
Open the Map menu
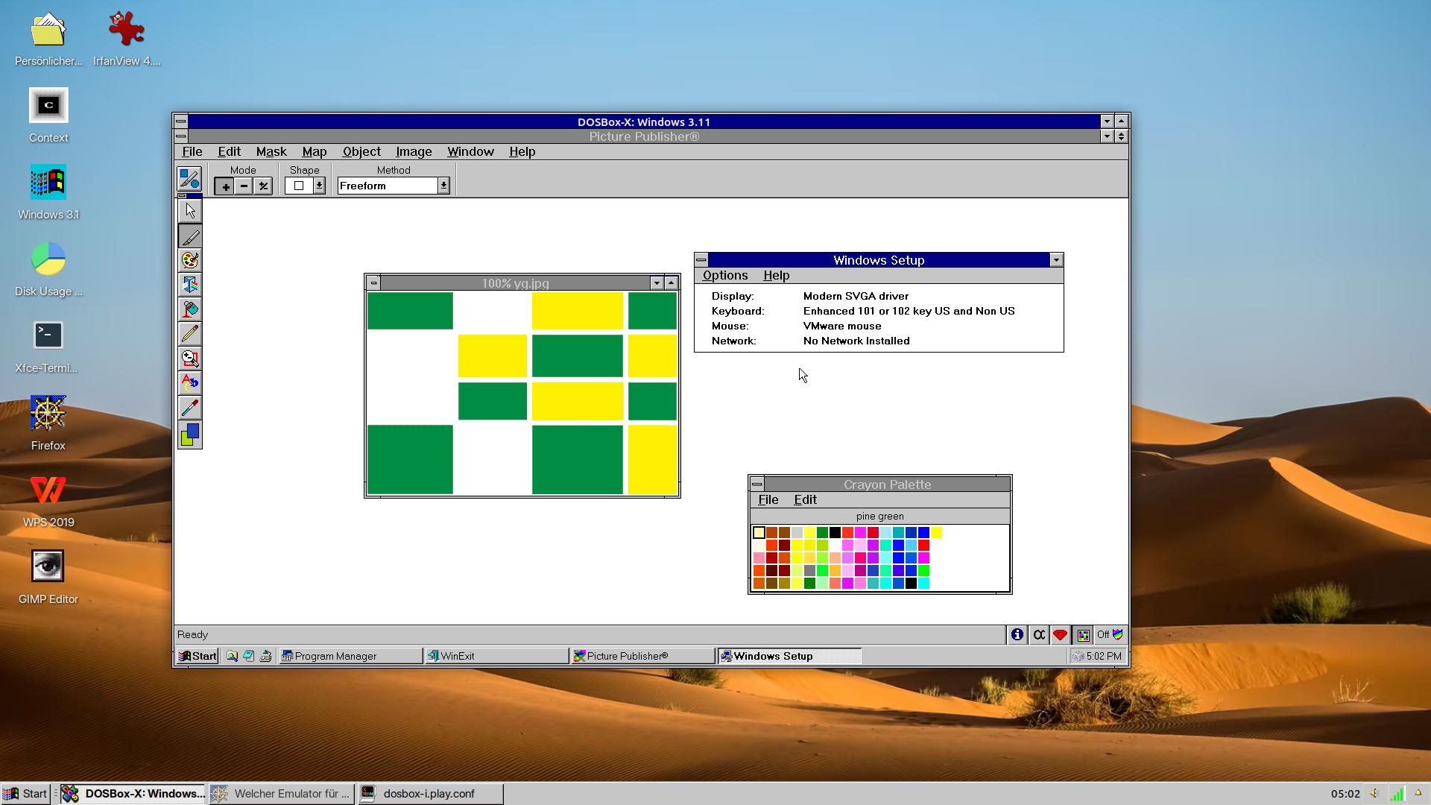click(x=315, y=152)
